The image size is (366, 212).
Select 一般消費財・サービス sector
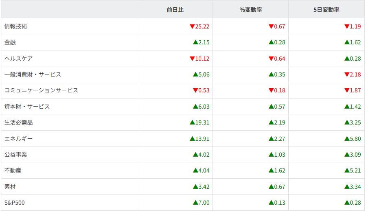[x=33, y=74]
